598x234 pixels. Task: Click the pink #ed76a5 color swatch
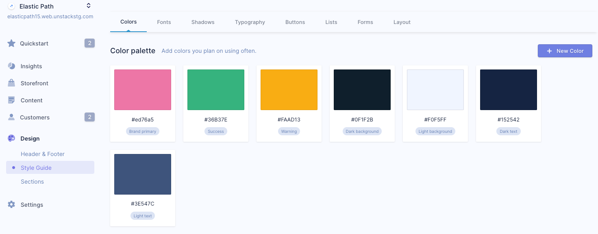(x=143, y=89)
